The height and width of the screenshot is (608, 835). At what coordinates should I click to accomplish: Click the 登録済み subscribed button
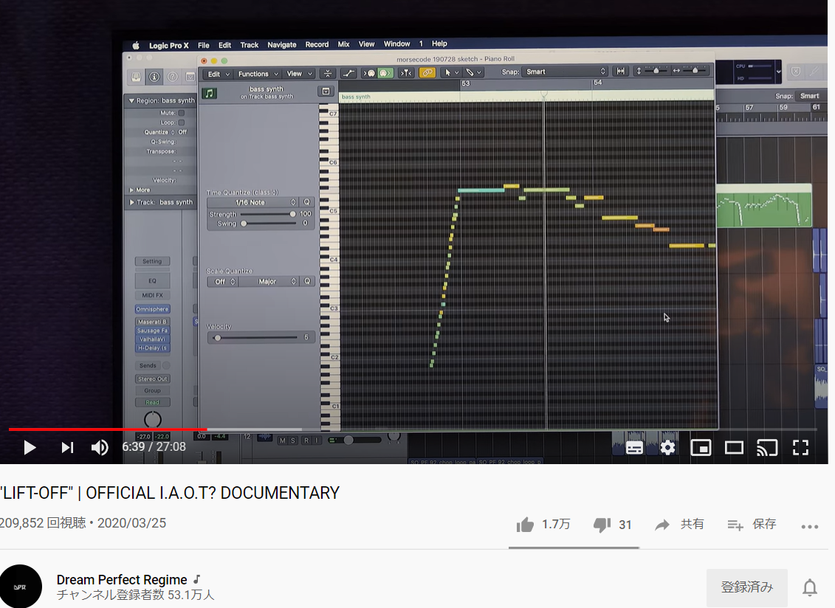click(x=746, y=587)
